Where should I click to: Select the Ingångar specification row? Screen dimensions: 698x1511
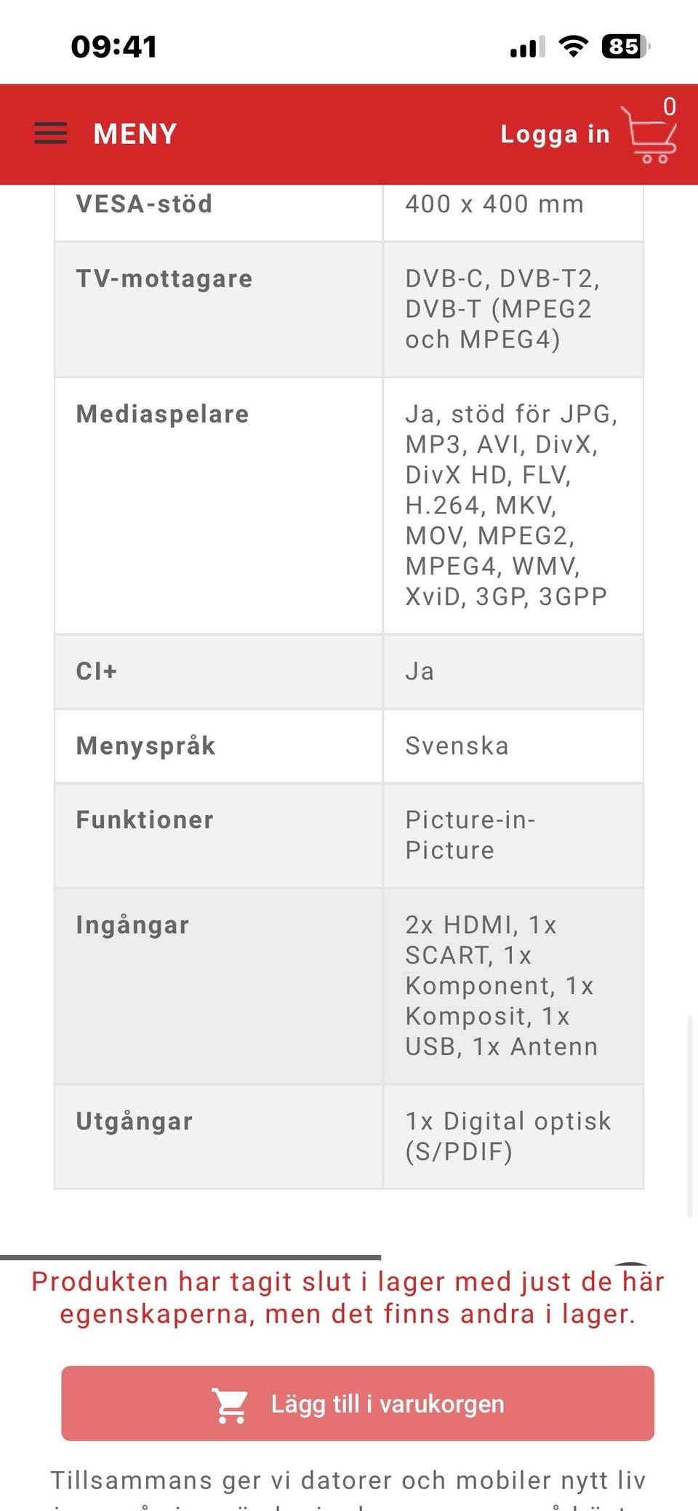pos(349,986)
